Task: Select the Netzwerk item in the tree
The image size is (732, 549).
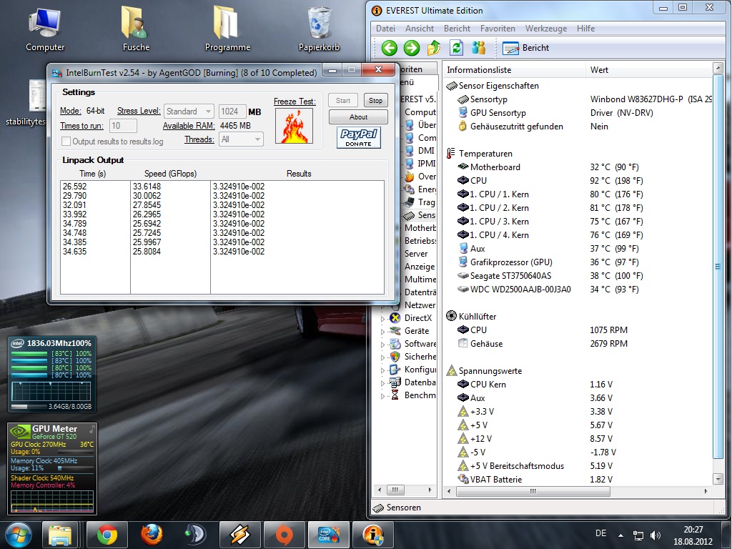Action: 420,305
